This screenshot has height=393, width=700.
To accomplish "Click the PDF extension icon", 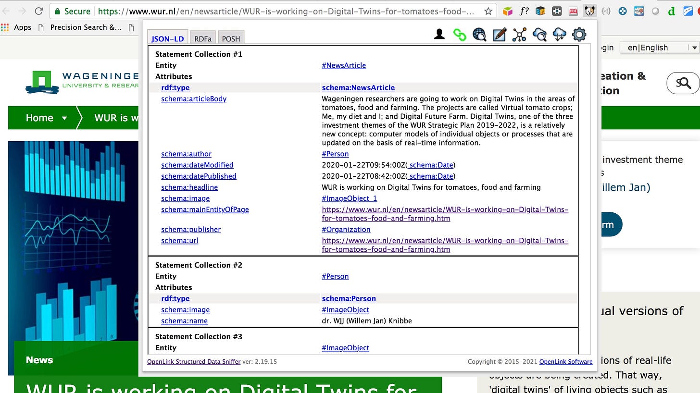I will (x=573, y=11).
